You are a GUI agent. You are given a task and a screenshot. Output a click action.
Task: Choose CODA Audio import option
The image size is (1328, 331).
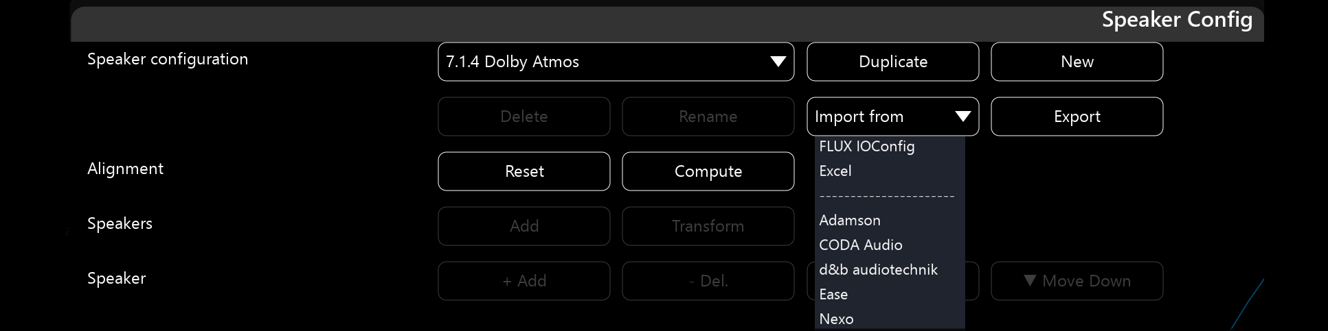[x=861, y=245]
